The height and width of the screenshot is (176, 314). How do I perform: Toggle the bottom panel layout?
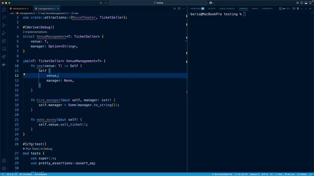[x=306, y=3]
